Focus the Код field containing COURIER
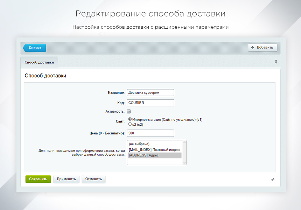The height and width of the screenshot is (210, 301). click(x=150, y=103)
